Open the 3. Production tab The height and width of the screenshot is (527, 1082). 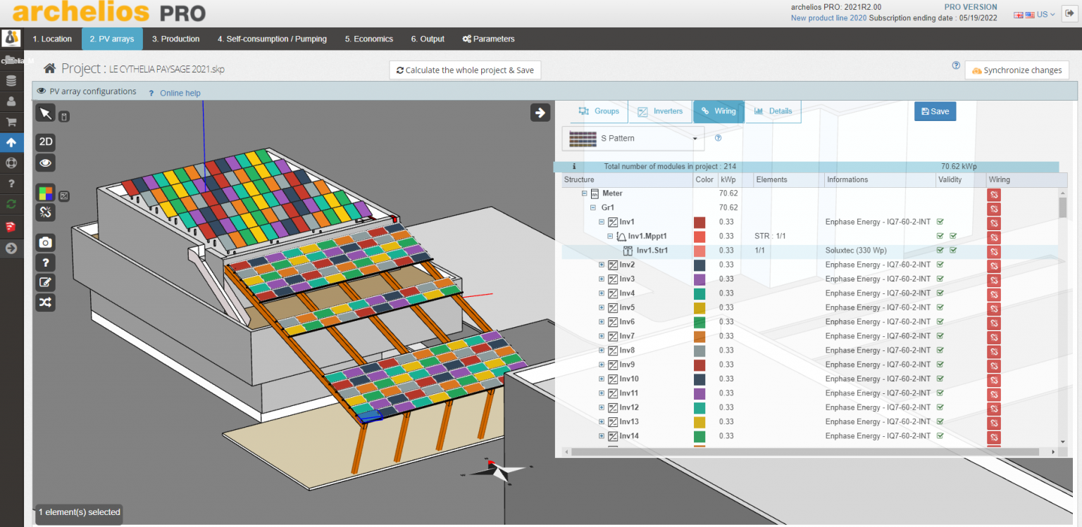coord(176,39)
